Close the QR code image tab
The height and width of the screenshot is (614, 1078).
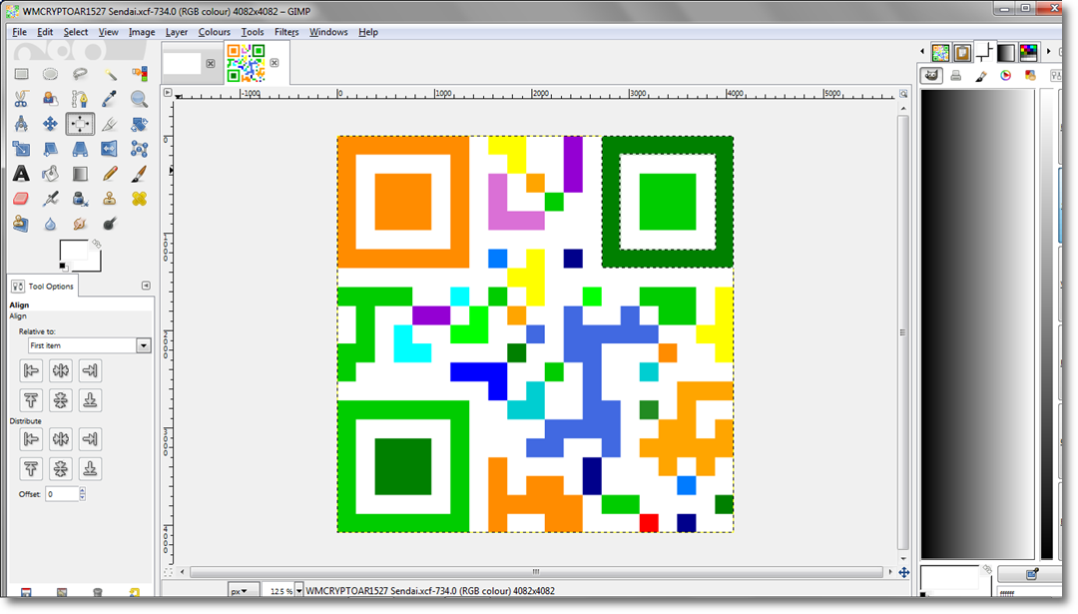pos(274,63)
